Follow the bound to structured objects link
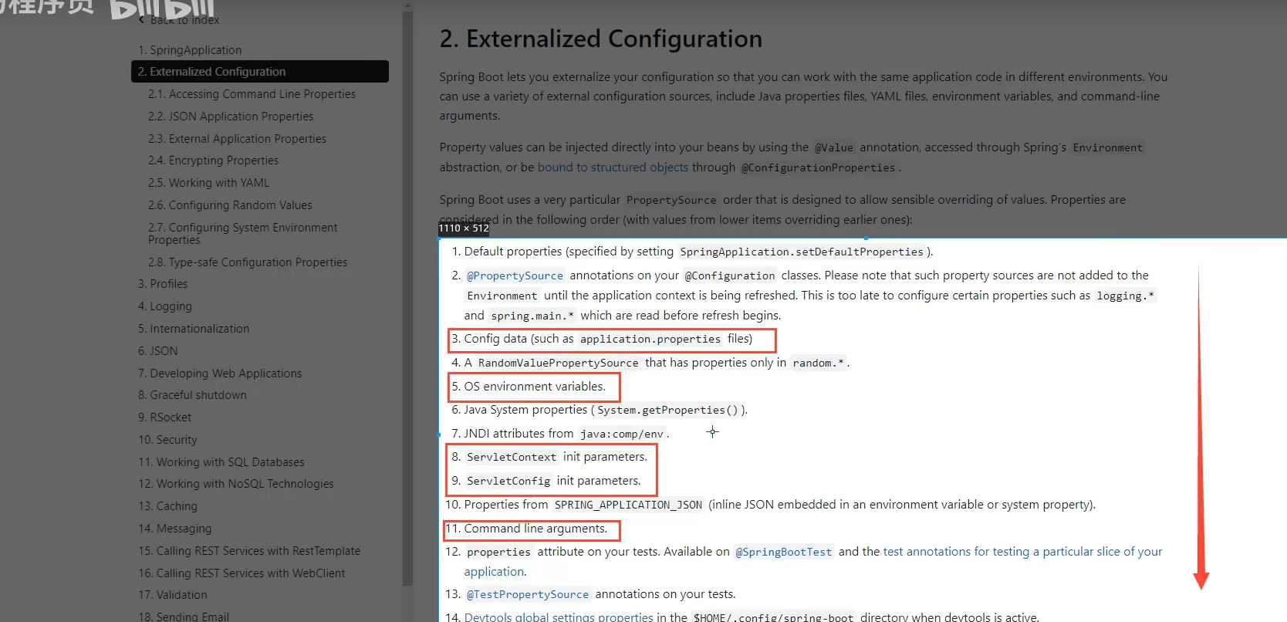The height and width of the screenshot is (622, 1287). click(613, 167)
